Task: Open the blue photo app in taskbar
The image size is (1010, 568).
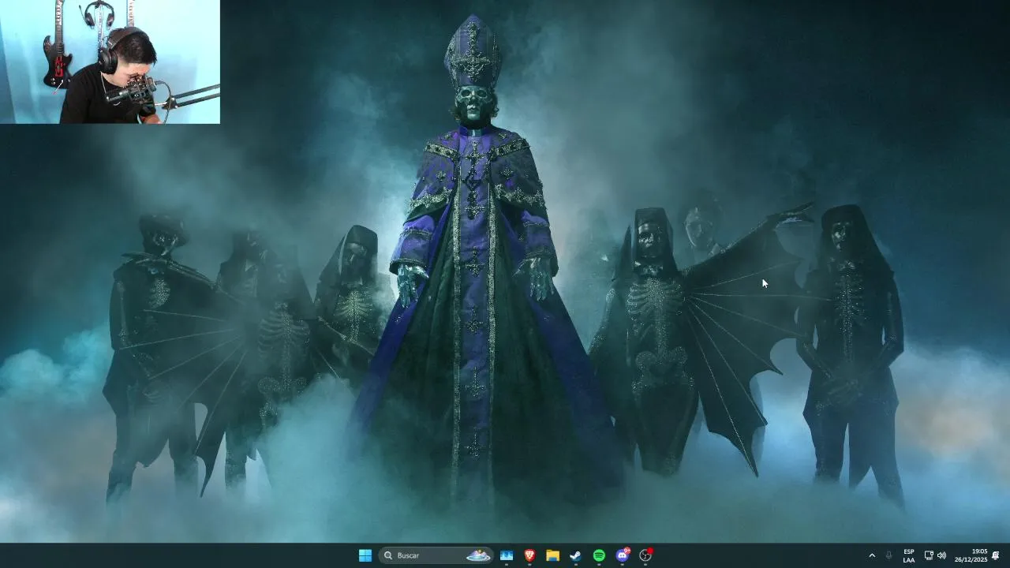Action: click(x=507, y=555)
